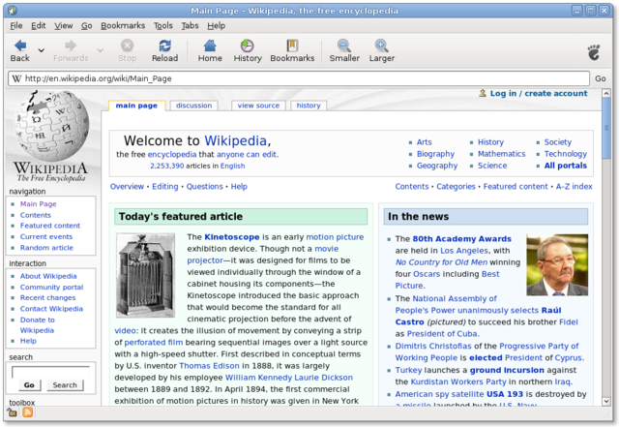Click the URL address field
Screen dimensions: 619x427
299,78
